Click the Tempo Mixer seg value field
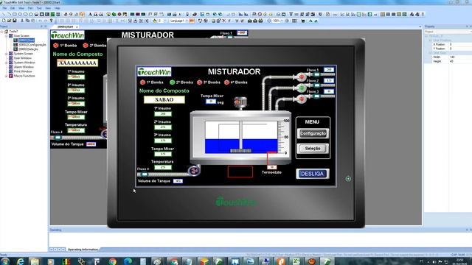The image size is (472, 265). (x=211, y=102)
